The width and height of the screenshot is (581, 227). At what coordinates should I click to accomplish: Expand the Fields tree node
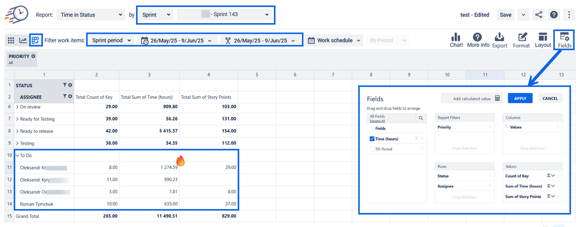point(372,128)
